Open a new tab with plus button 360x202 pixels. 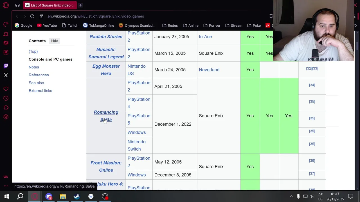click(x=80, y=5)
